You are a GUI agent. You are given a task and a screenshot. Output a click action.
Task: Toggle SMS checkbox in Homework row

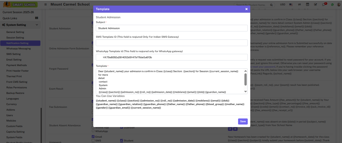93,140
